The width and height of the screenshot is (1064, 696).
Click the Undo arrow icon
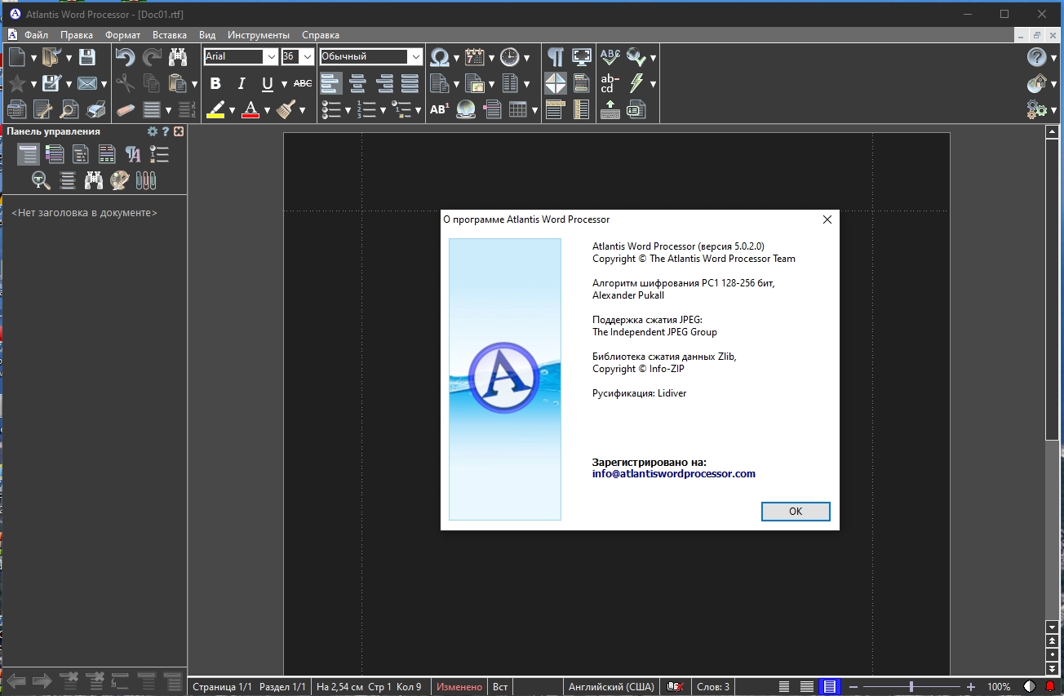coord(125,57)
